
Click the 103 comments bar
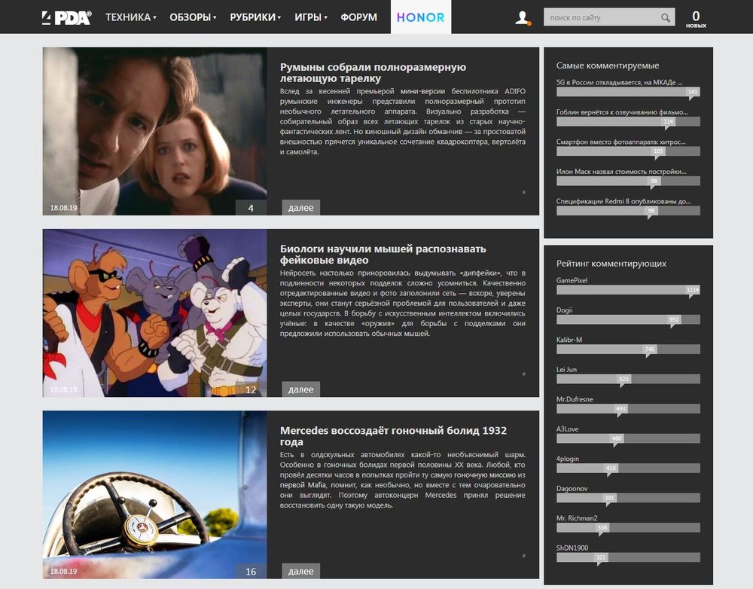click(x=628, y=151)
